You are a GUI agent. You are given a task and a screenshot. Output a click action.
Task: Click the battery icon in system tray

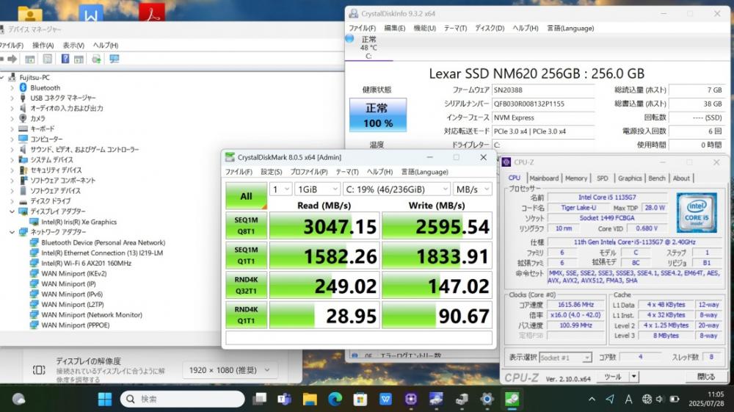[x=674, y=399]
